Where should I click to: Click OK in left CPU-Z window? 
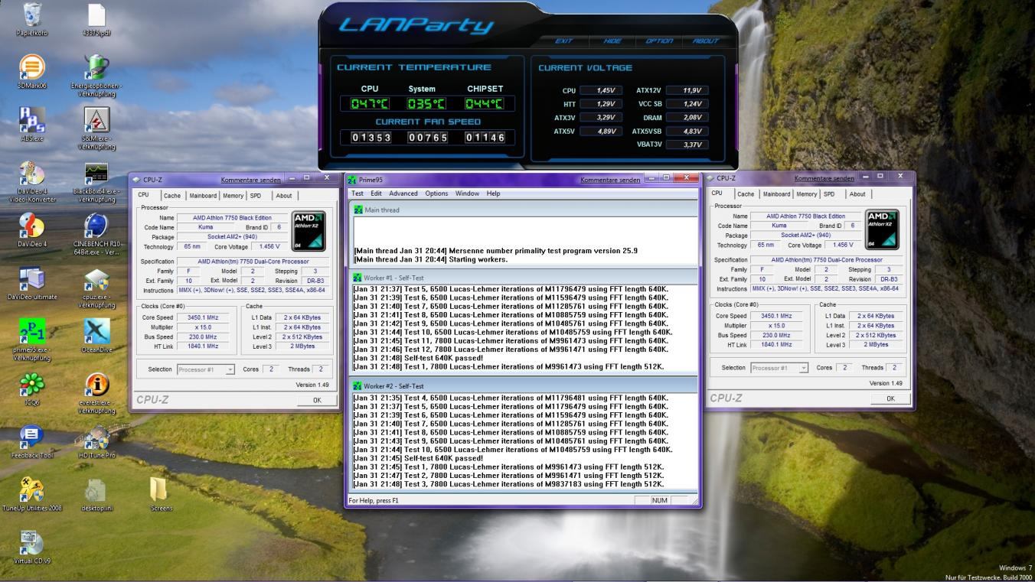click(317, 400)
